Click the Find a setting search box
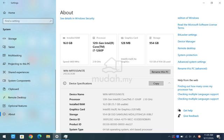This screenshot has height=140, width=224. click(28, 21)
